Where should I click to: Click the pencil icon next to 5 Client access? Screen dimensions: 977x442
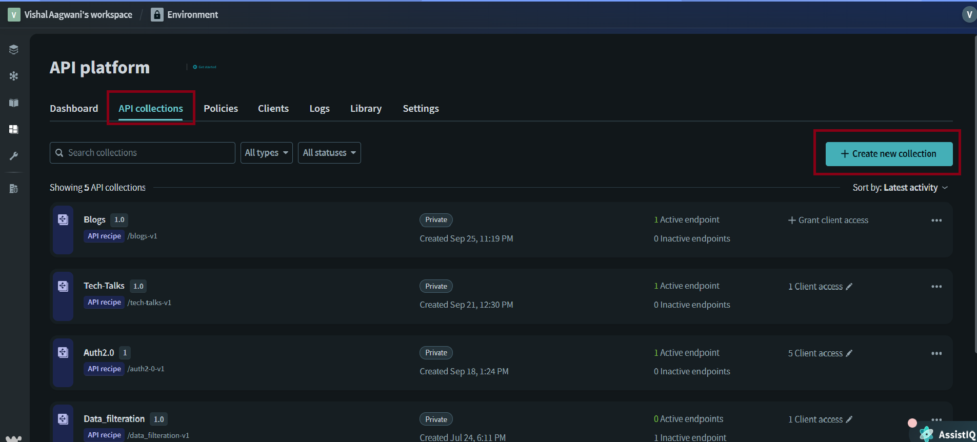pyautogui.click(x=849, y=353)
